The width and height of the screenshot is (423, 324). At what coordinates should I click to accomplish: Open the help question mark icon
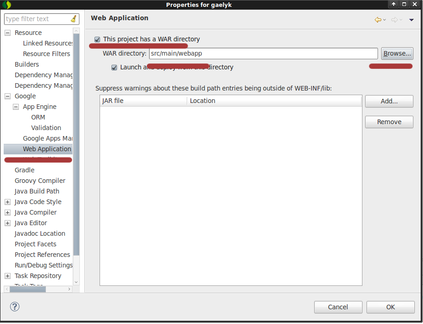[x=15, y=307]
